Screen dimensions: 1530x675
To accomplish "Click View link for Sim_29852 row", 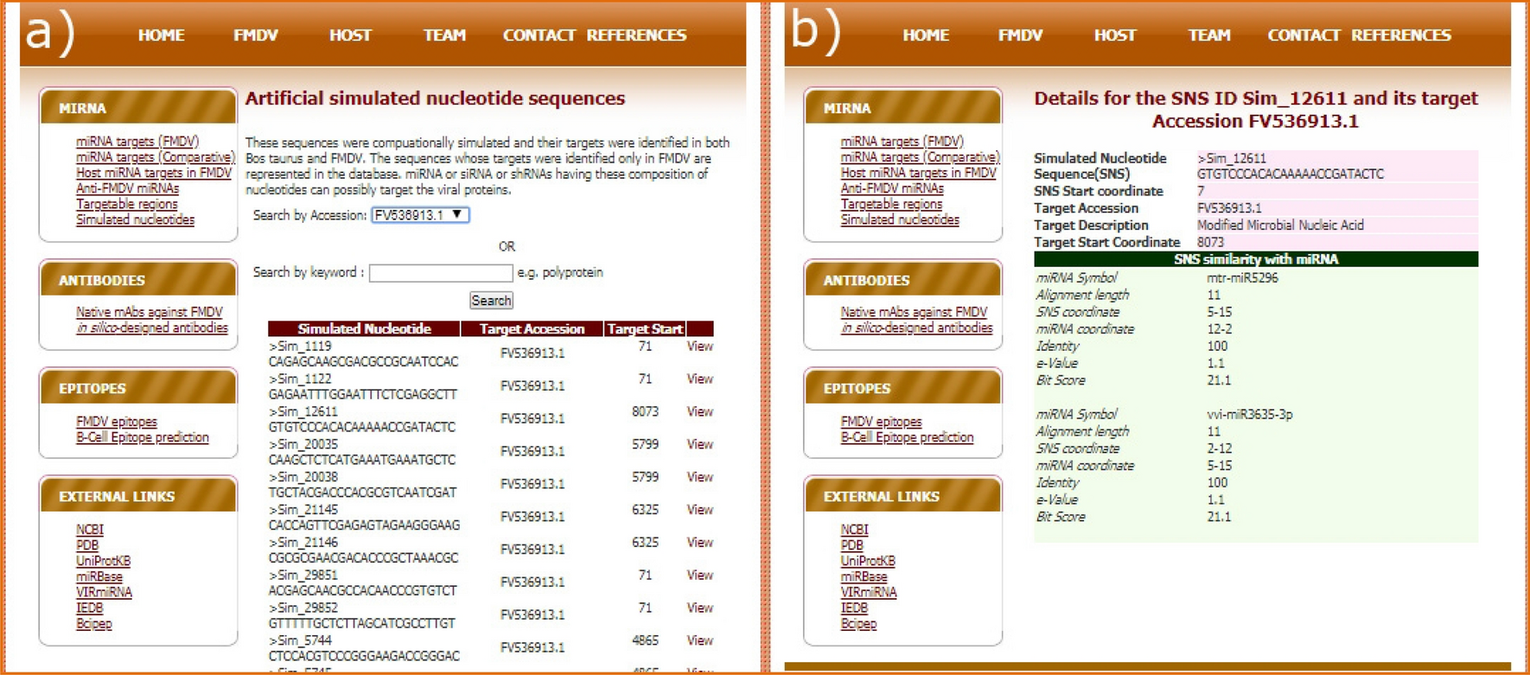I will pyautogui.click(x=700, y=608).
